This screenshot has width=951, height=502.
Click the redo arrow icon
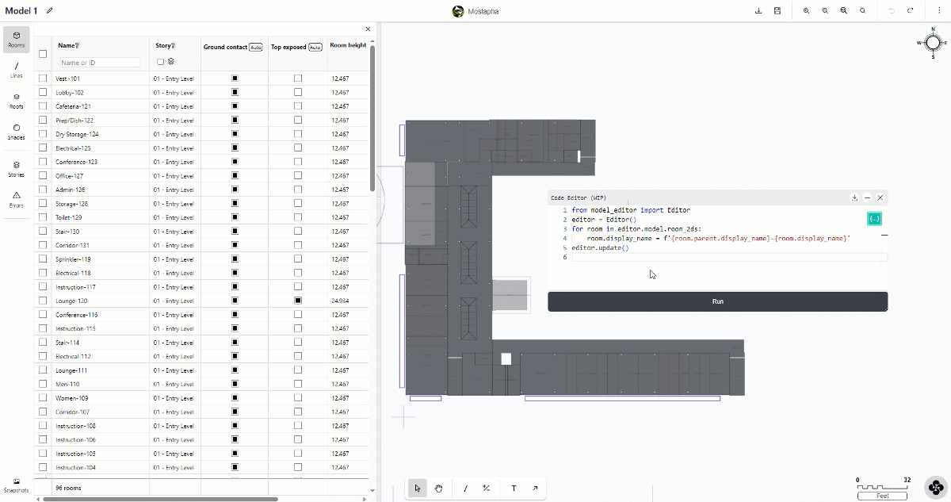point(911,11)
